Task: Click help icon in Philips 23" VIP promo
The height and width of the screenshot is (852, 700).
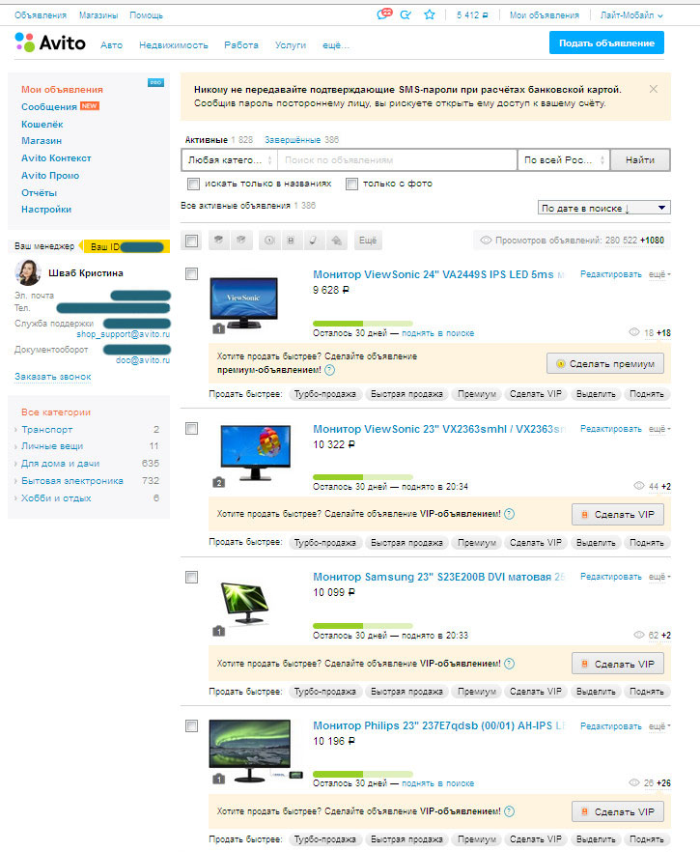Action: pos(509,811)
